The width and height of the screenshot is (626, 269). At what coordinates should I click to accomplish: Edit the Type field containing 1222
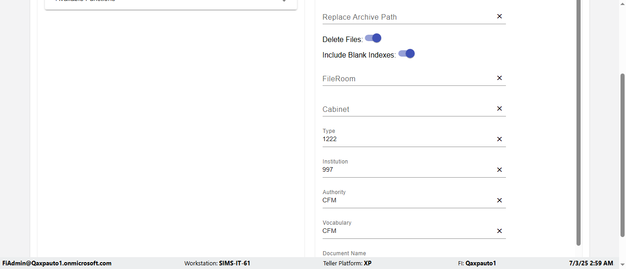point(406,139)
